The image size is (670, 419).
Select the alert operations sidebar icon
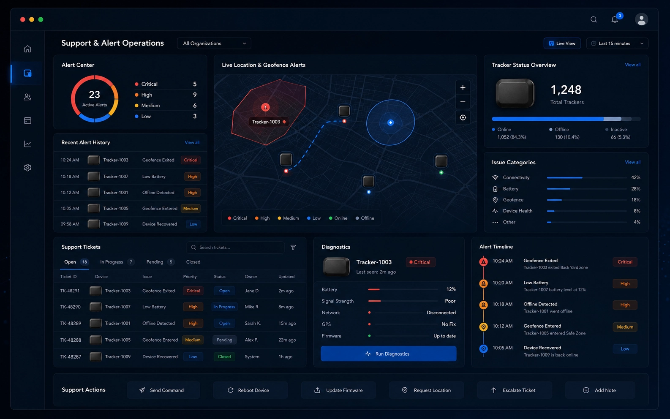(27, 73)
